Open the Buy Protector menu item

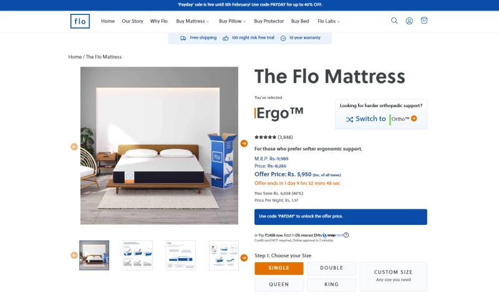click(269, 21)
